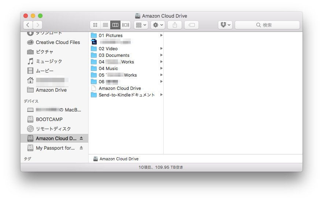Open ミュージック folder in sidebar

tap(54, 61)
